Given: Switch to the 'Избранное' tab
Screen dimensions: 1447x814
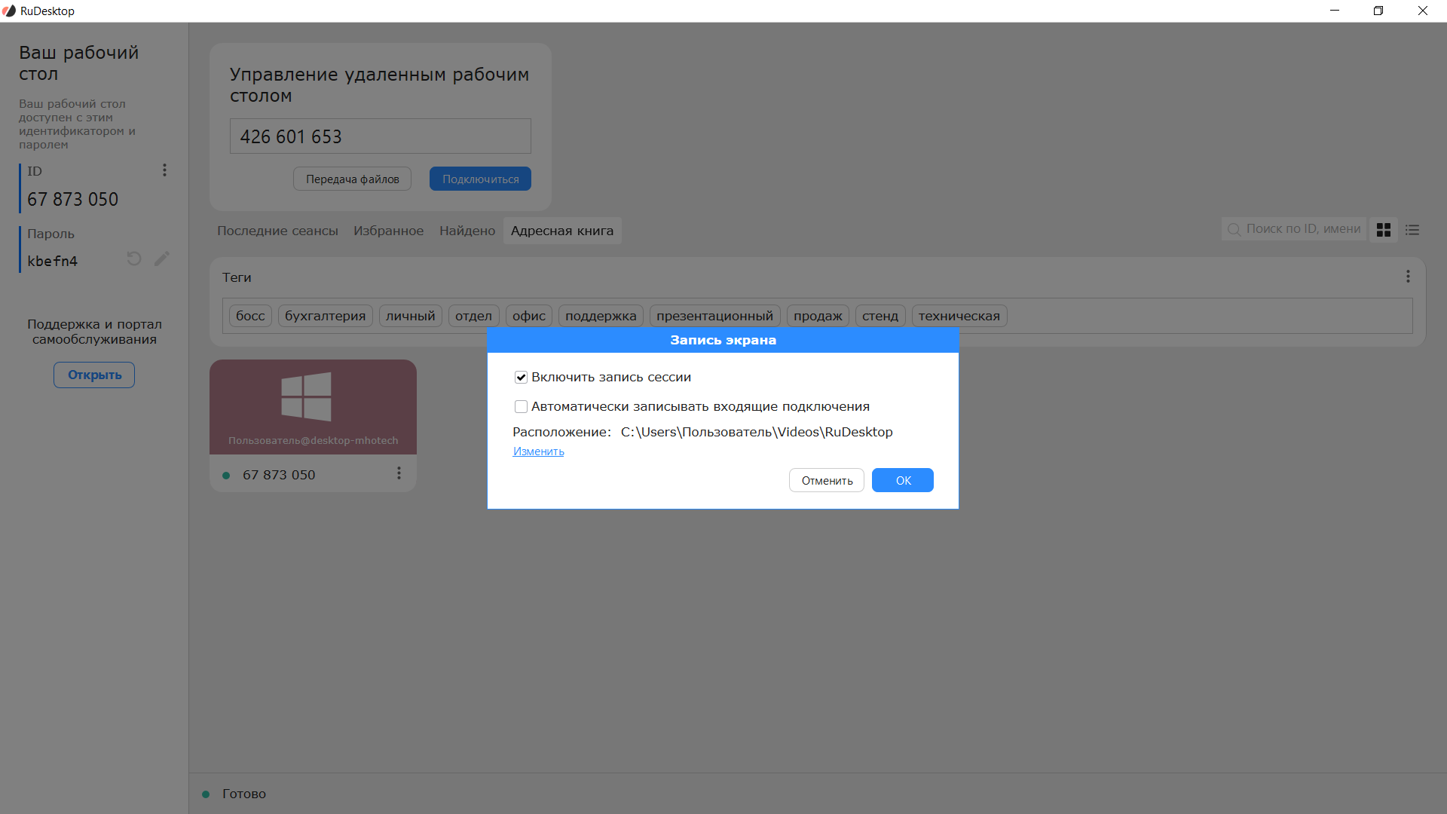Looking at the screenshot, I should 388,231.
